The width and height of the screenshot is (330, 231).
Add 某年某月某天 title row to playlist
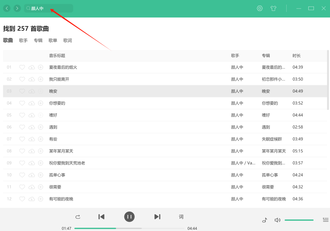coord(41,151)
